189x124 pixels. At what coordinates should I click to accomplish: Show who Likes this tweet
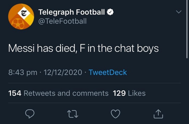(137, 93)
